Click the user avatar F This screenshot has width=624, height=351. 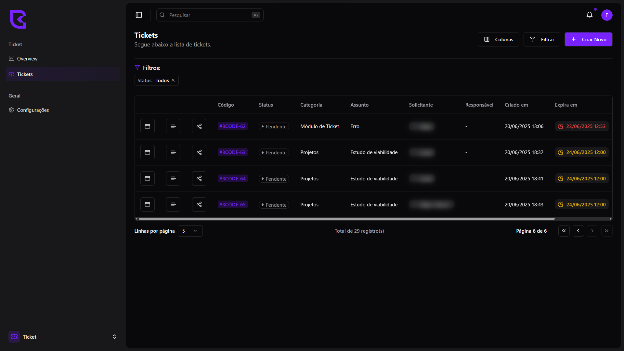[606, 15]
